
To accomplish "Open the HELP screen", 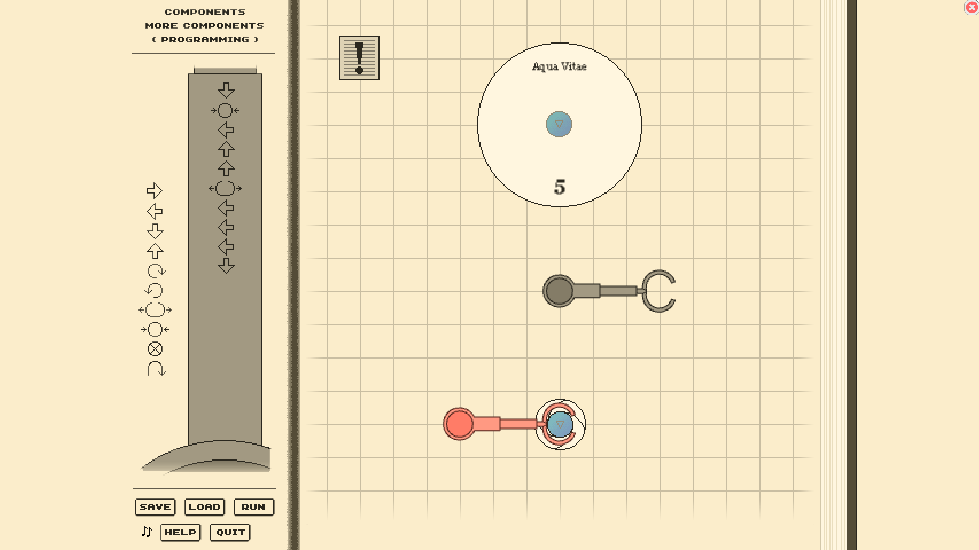I will coord(180,532).
